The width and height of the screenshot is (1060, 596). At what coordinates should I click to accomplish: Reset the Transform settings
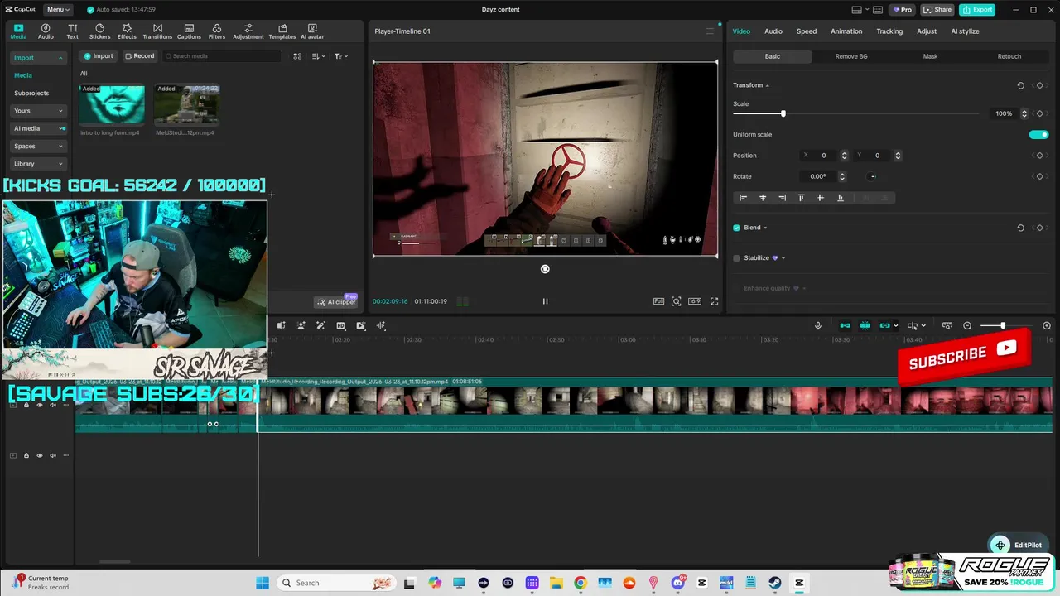1020,85
